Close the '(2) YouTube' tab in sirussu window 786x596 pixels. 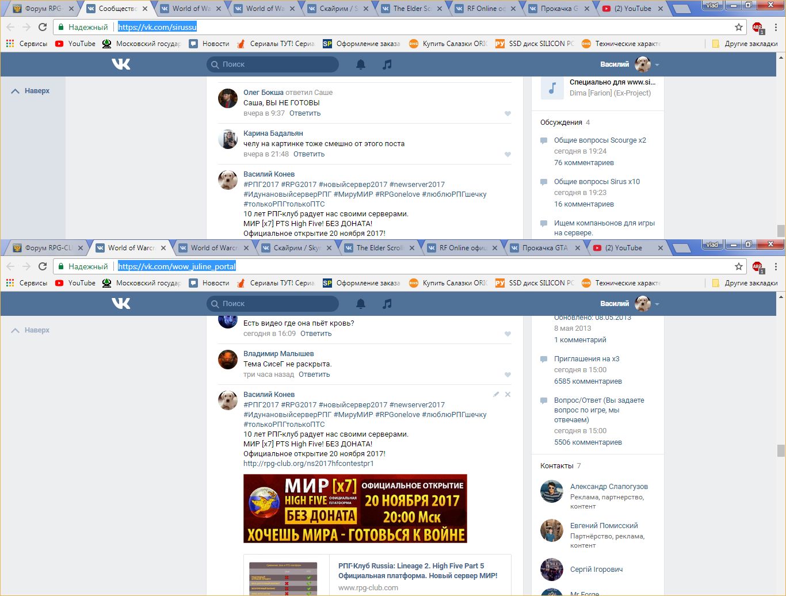click(x=661, y=9)
